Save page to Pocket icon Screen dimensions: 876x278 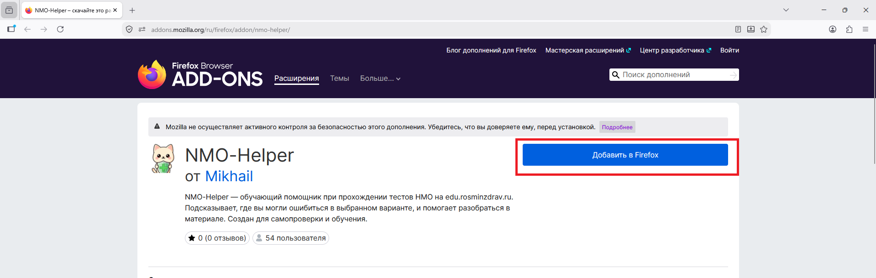point(751,29)
